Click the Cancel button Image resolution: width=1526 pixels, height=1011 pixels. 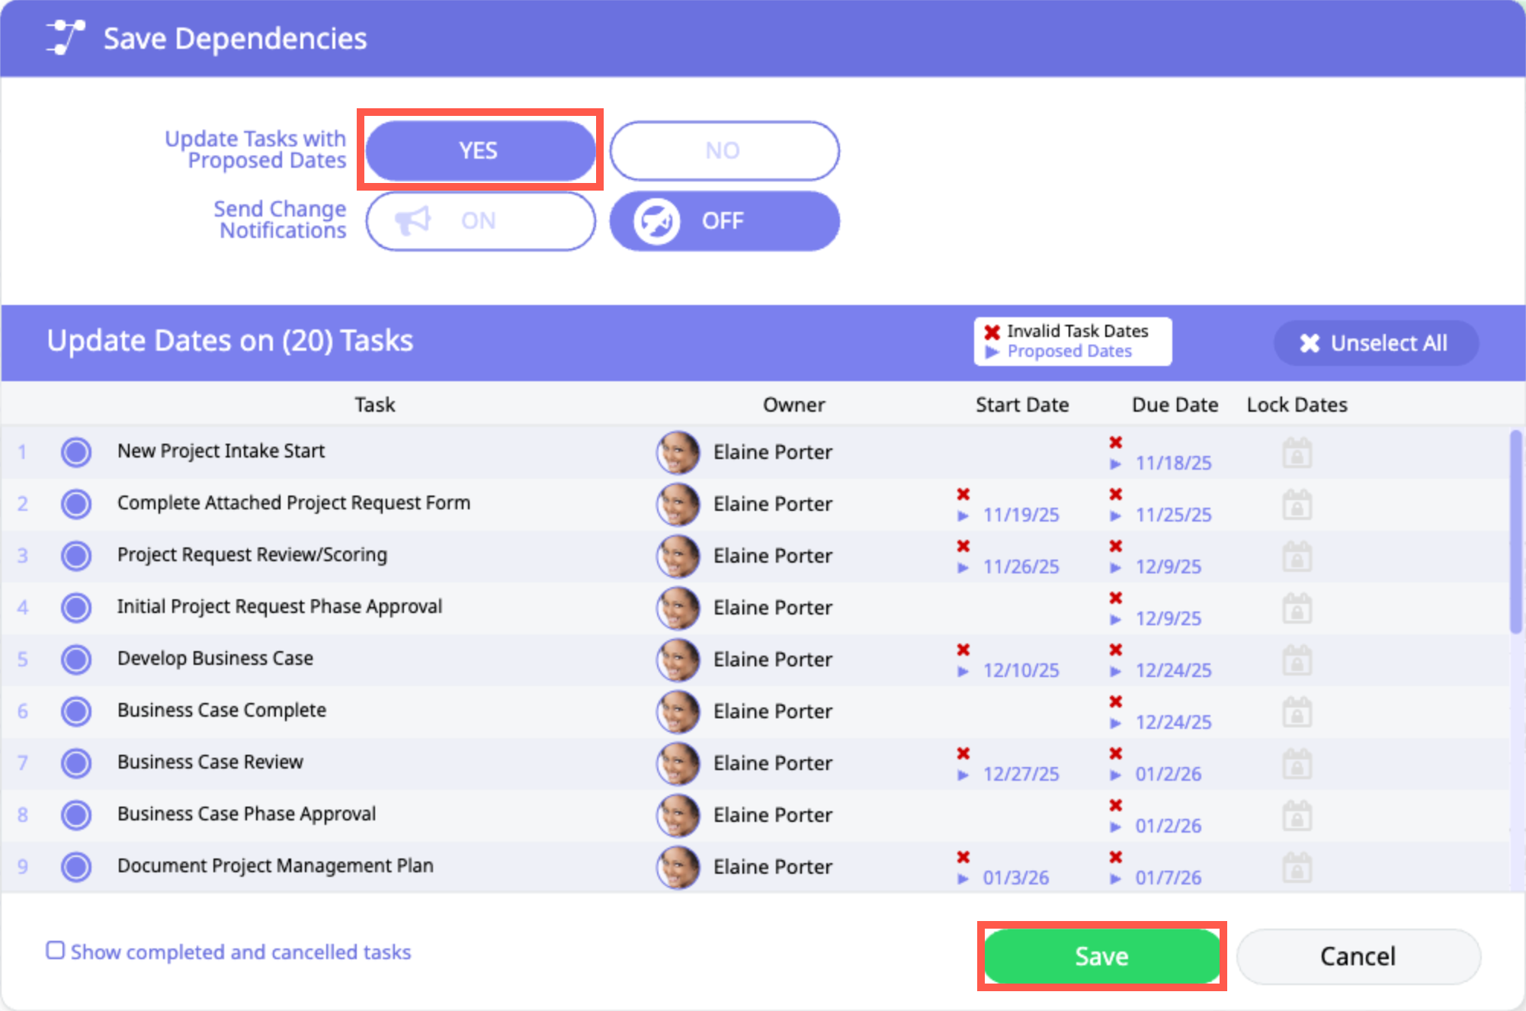(1358, 956)
